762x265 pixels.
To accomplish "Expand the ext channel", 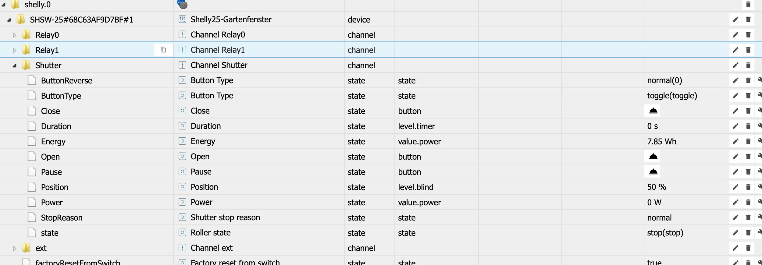I will pos(14,248).
